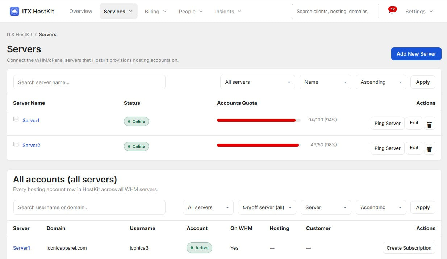The height and width of the screenshot is (259, 447).
Task: Open the Services menu
Action: tap(118, 11)
